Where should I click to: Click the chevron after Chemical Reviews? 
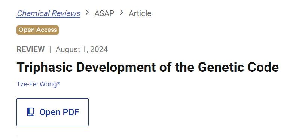(x=87, y=13)
